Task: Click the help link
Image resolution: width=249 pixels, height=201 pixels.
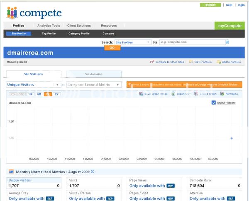Action: click(229, 5)
